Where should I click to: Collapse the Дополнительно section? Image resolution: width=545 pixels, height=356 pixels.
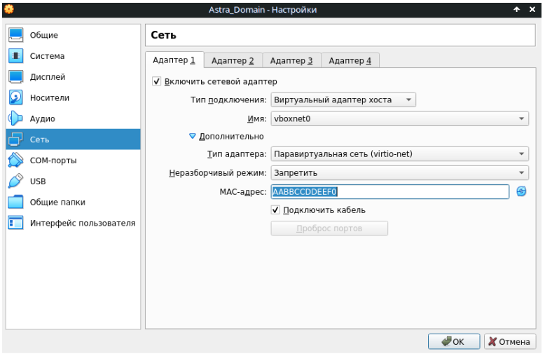pos(193,137)
